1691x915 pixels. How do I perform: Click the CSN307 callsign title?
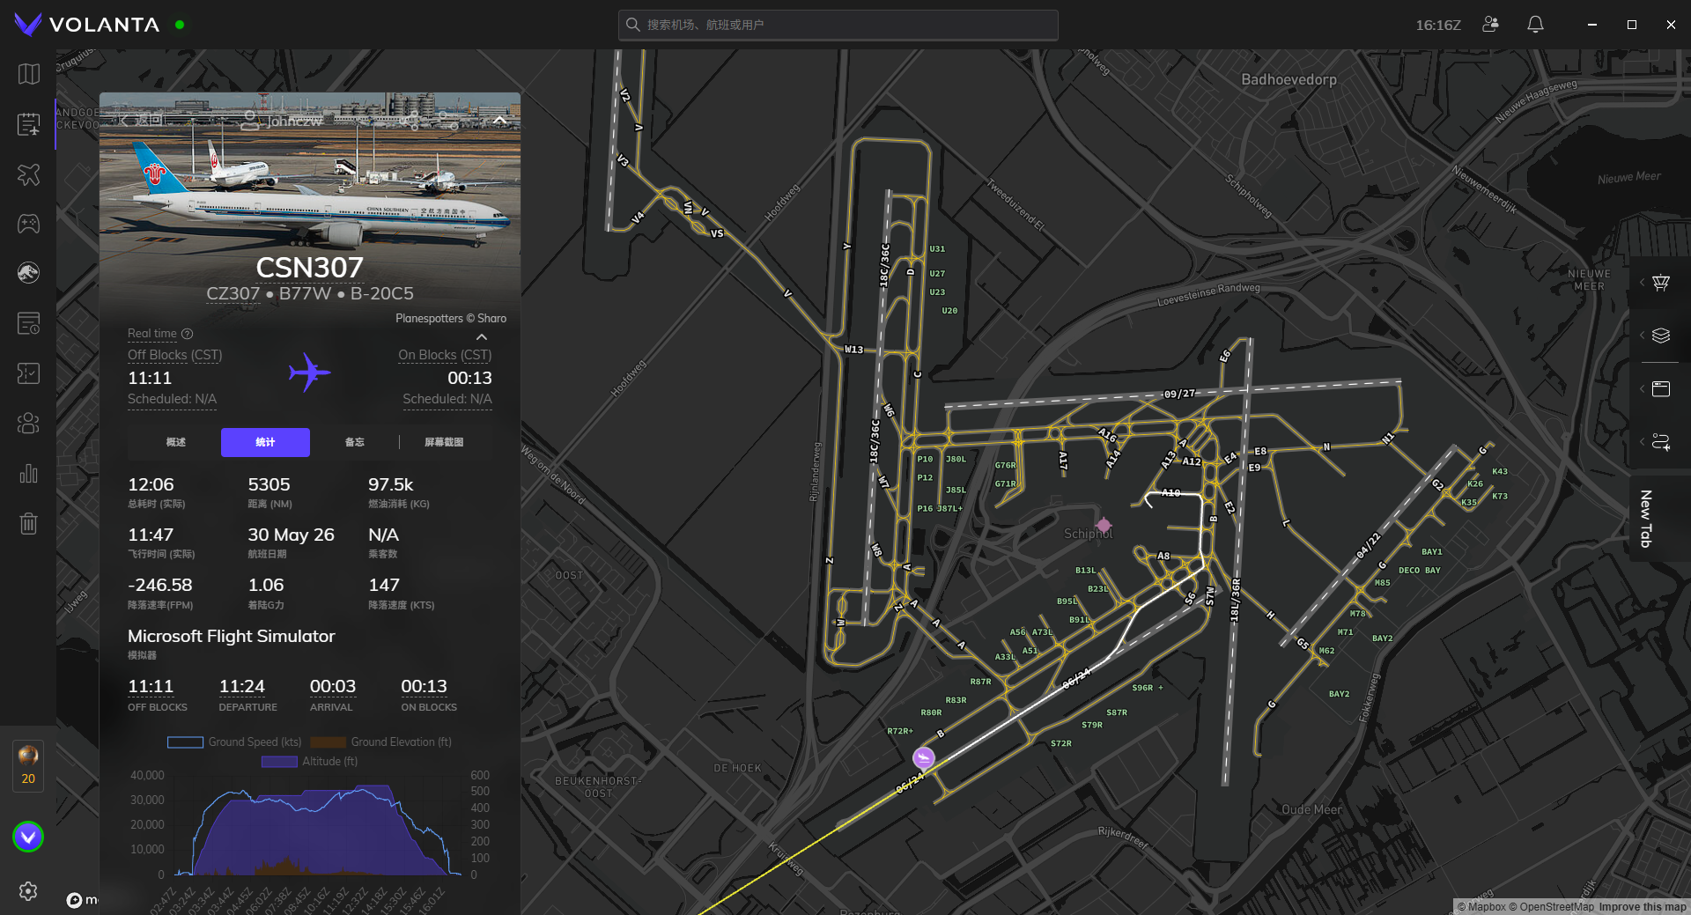[309, 267]
